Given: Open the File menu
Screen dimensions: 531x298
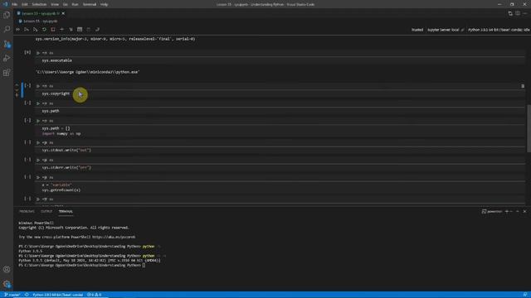Looking at the screenshot, I should tap(15, 4).
